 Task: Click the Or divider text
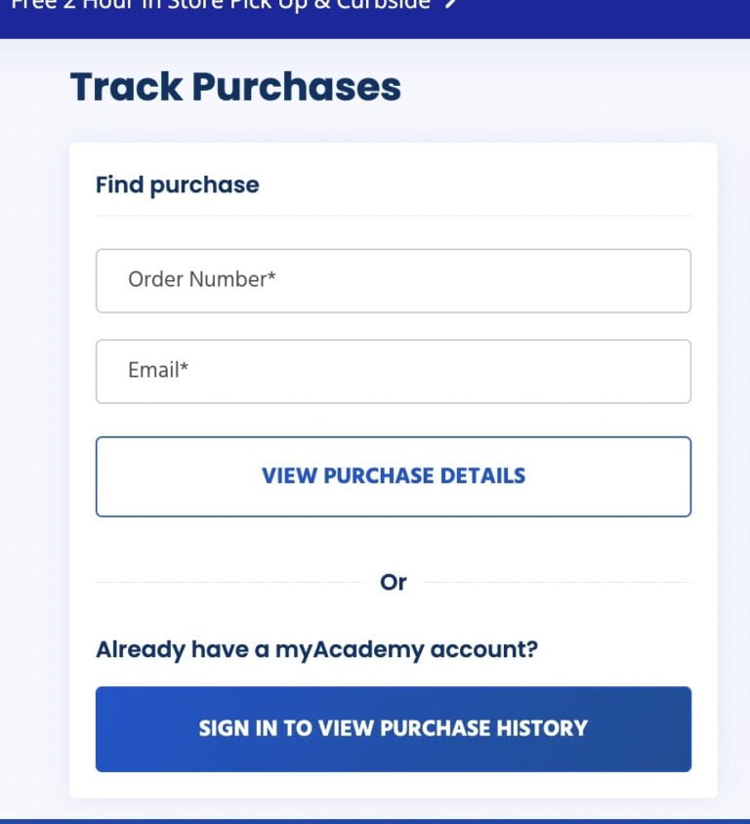[395, 582]
